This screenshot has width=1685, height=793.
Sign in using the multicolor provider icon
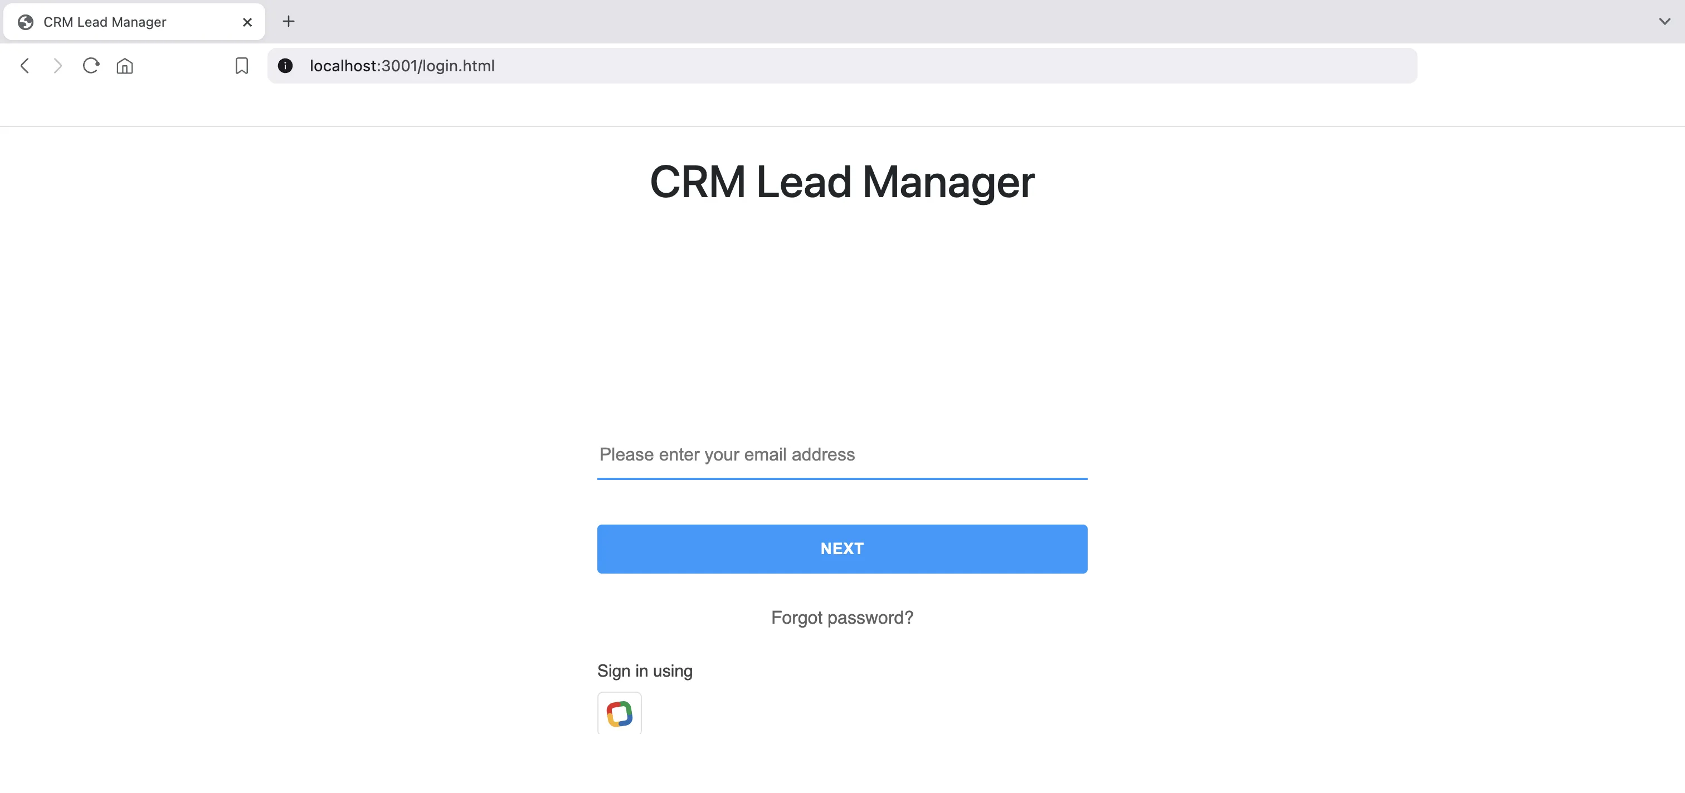pos(619,713)
